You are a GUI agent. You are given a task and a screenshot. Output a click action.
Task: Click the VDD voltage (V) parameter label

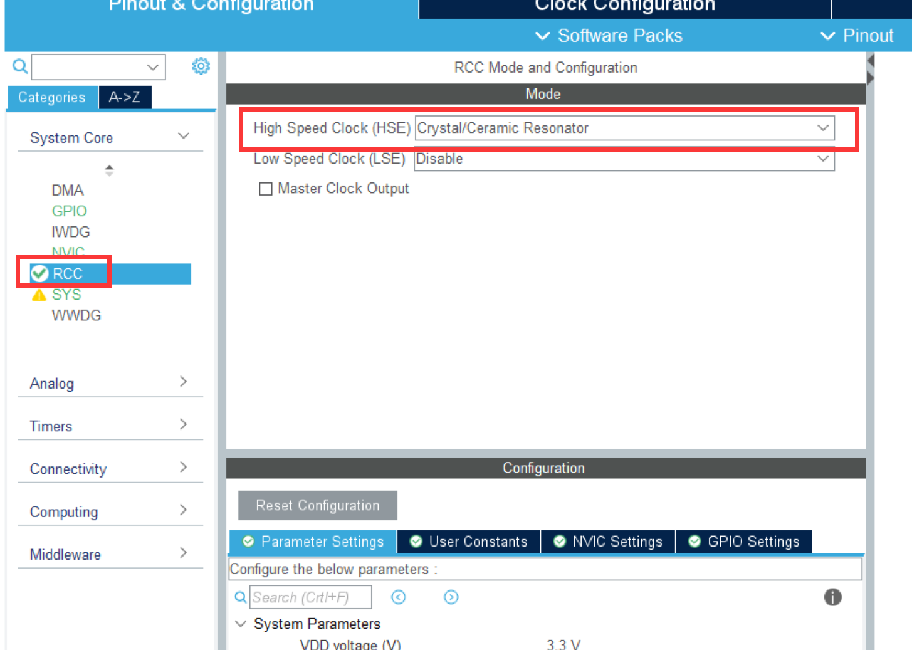point(350,644)
